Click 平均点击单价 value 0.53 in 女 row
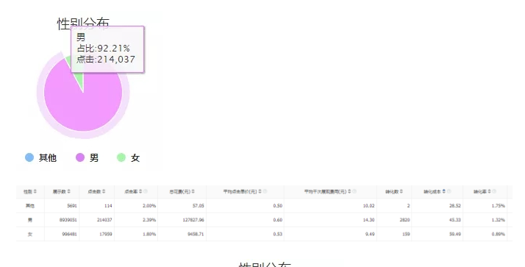Screen dimensions: 525x267 point(277,234)
